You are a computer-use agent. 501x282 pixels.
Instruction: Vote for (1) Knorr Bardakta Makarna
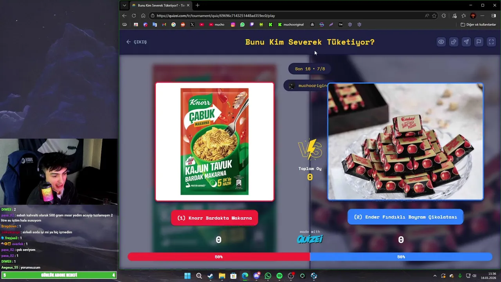pos(214,218)
